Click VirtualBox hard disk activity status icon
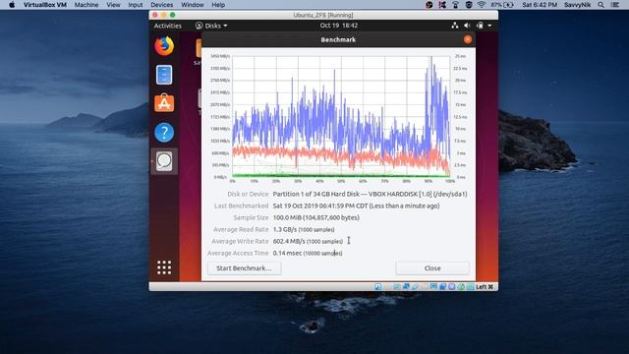 click(x=377, y=286)
